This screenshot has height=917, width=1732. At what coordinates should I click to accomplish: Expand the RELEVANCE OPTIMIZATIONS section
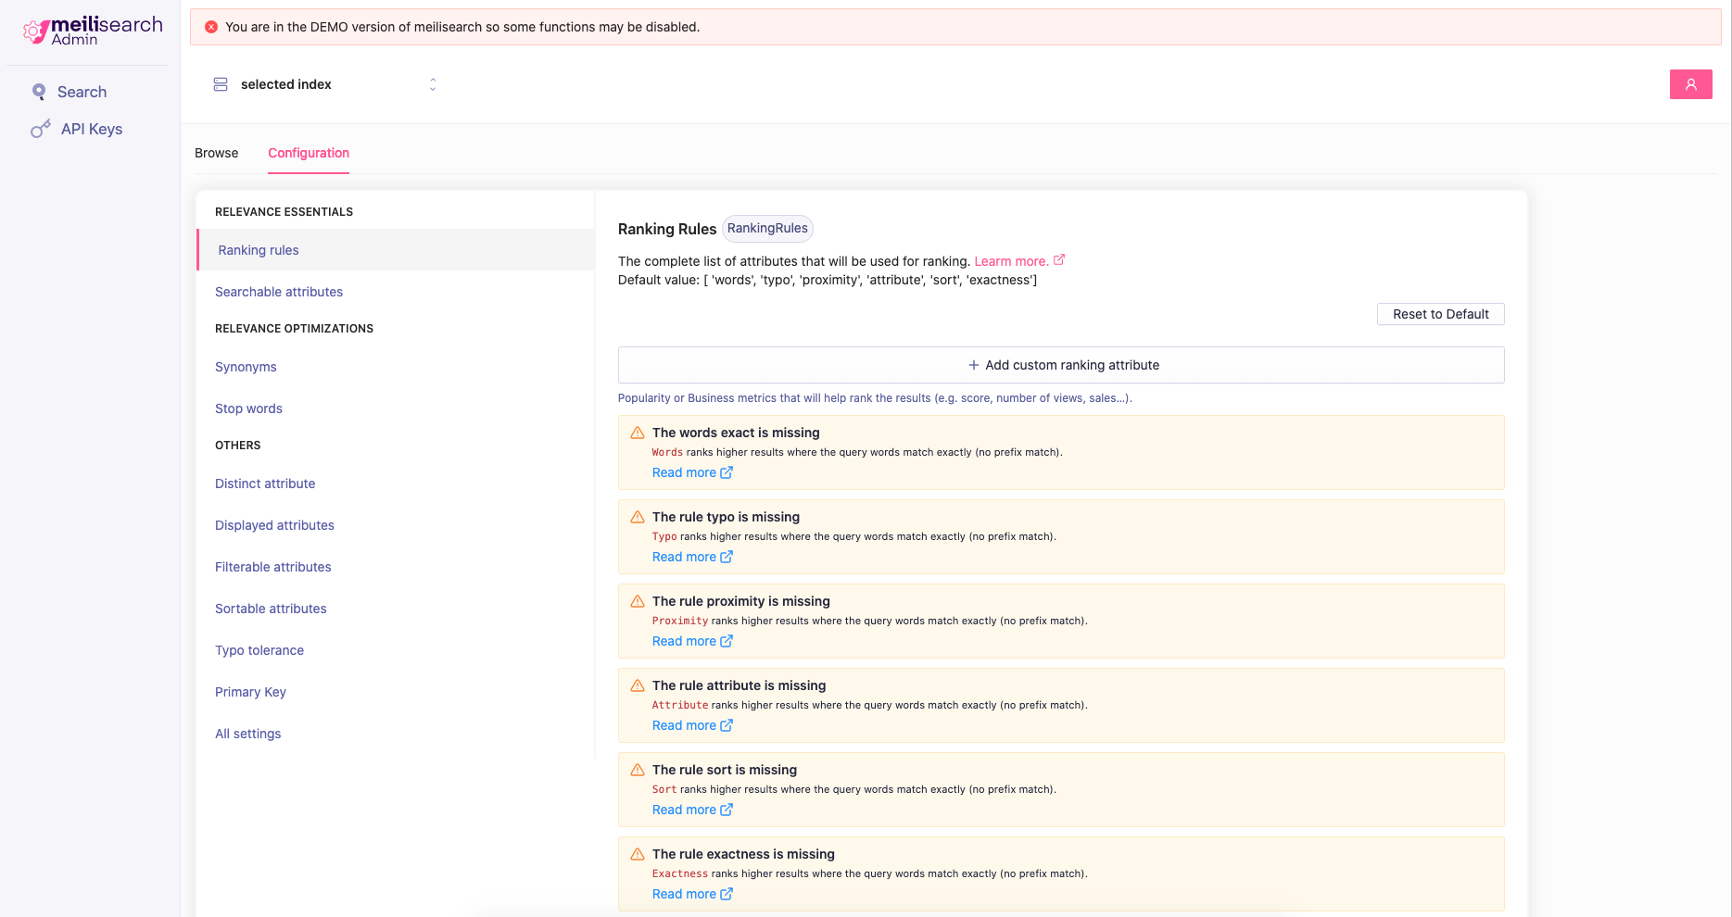click(x=294, y=328)
